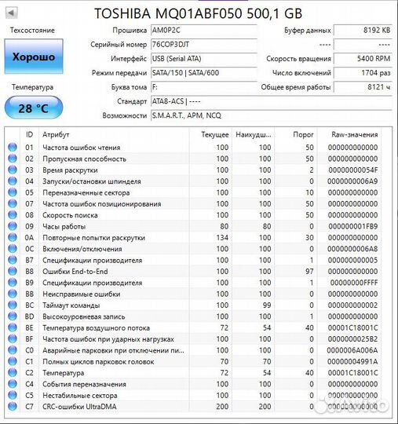Screen dimensions: 398x424
Task: Click status circle for Повторные попытки раскрутки
Action: click(x=13, y=237)
